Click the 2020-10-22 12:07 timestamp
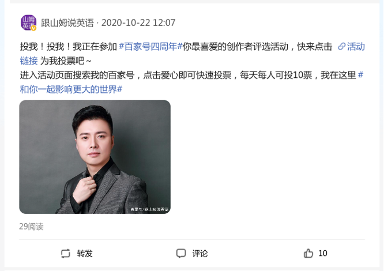 pyautogui.click(x=138, y=22)
